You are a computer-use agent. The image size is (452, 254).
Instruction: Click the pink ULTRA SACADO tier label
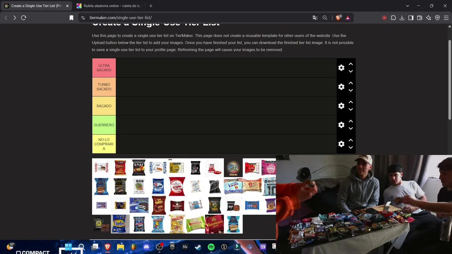(x=104, y=68)
